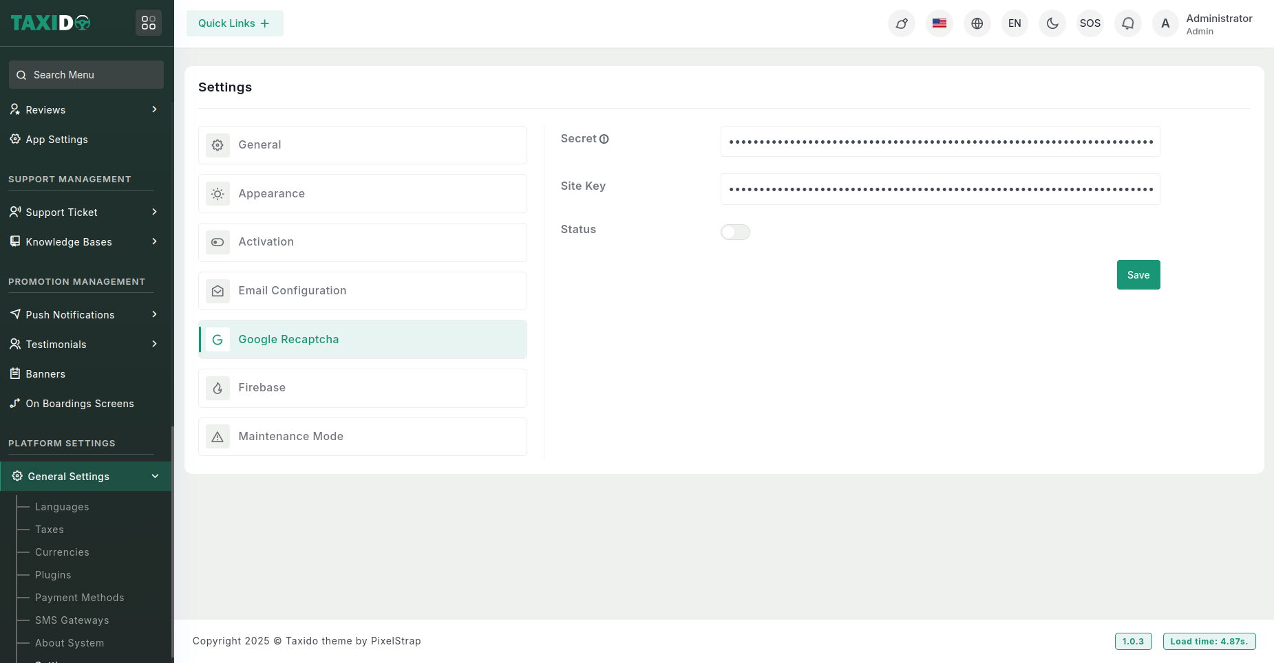Click the sidebar grid toggle icon
The height and width of the screenshot is (663, 1274).
(x=149, y=23)
